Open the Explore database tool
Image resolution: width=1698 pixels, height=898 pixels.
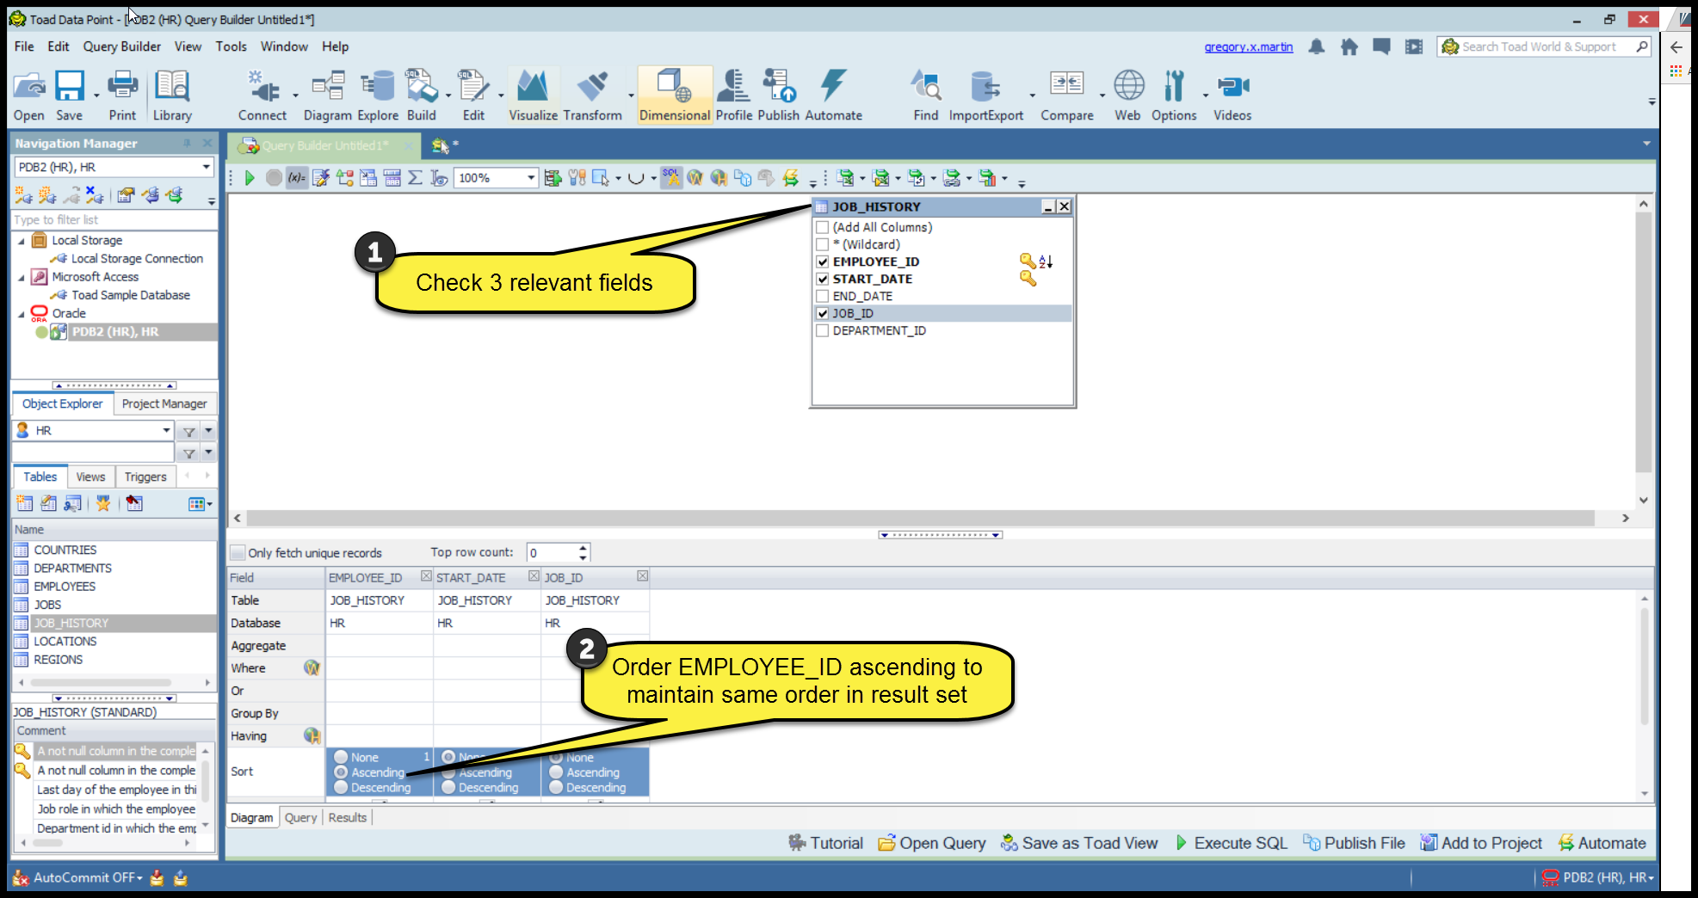point(378,95)
